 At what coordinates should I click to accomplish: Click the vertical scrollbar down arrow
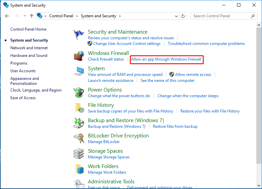coord(259,186)
